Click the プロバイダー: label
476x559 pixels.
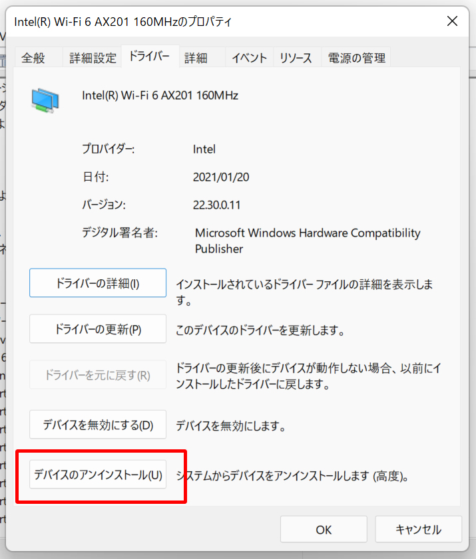click(x=109, y=149)
